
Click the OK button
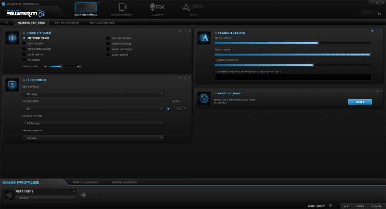click(346, 206)
